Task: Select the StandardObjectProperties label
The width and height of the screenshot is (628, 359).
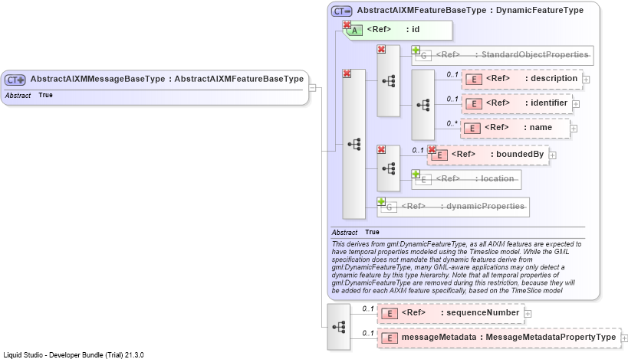Action: pyautogui.click(x=532, y=55)
